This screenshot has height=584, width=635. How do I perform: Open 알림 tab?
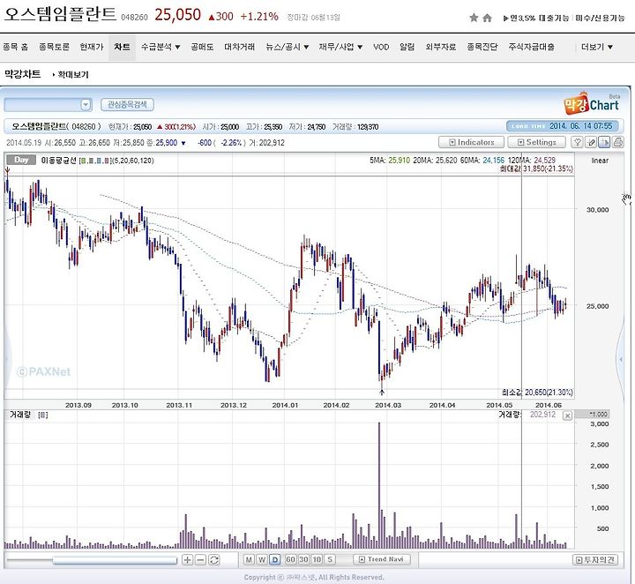407,47
